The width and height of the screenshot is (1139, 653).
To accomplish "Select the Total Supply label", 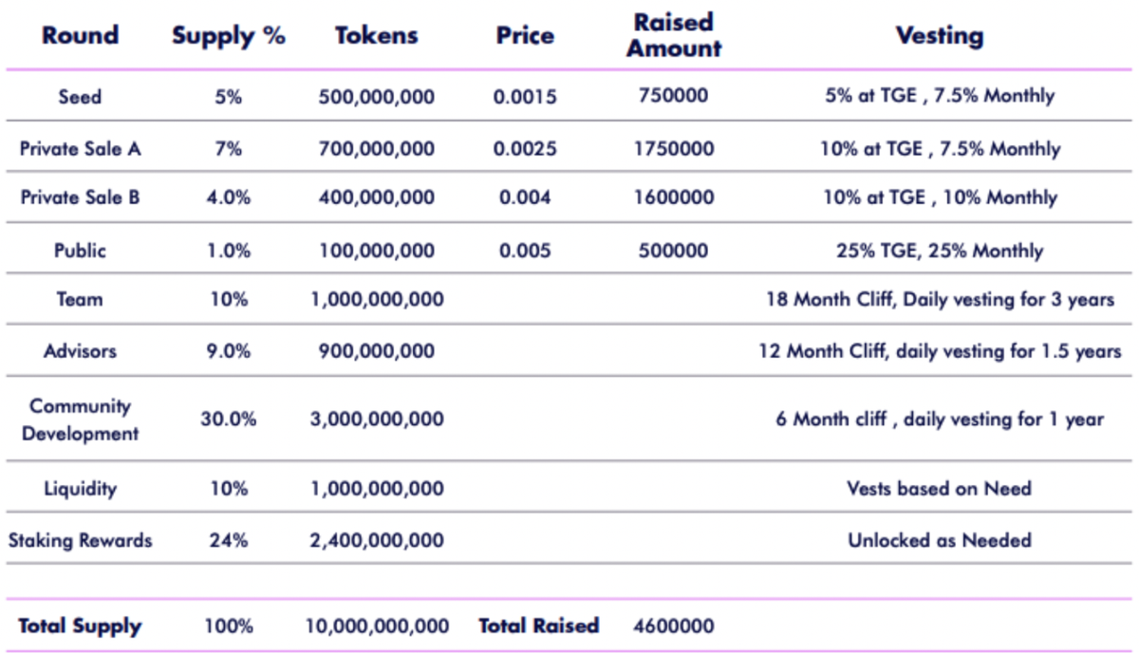I will pos(80,626).
